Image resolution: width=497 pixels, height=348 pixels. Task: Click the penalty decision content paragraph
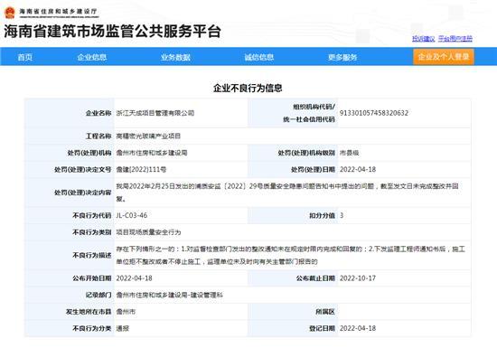[287, 193]
